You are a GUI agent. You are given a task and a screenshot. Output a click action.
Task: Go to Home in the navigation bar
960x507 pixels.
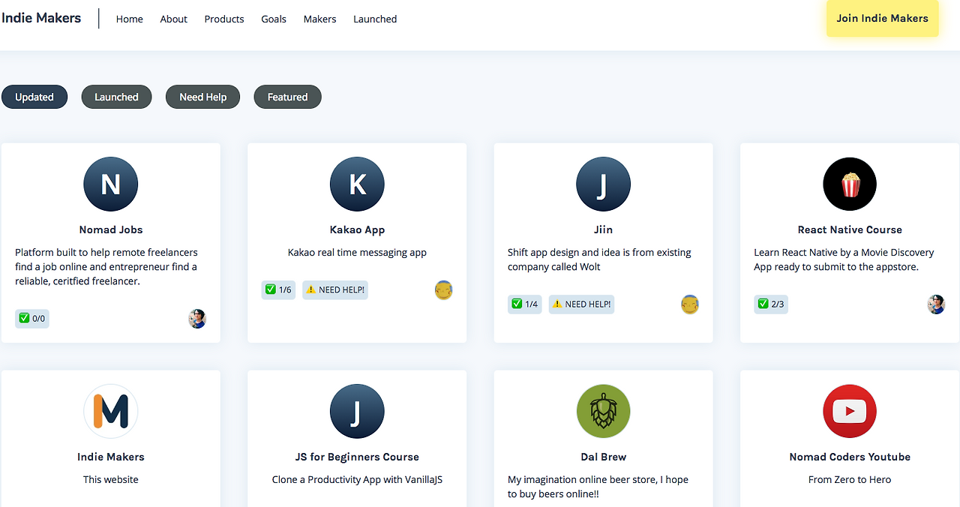129,19
